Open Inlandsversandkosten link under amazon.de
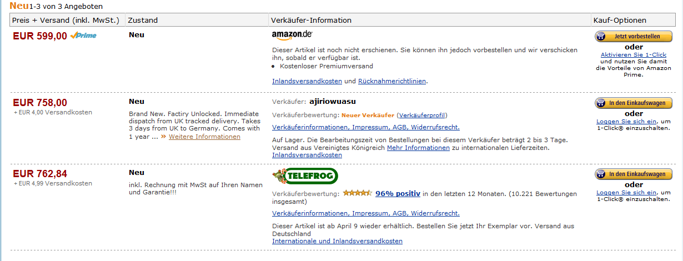Viewport: 683px width, 261px height. pos(307,81)
